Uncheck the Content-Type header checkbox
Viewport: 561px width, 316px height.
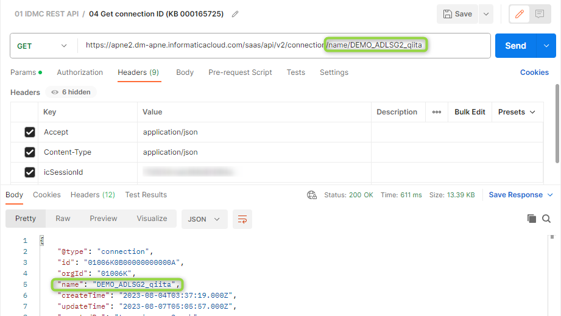(x=30, y=152)
